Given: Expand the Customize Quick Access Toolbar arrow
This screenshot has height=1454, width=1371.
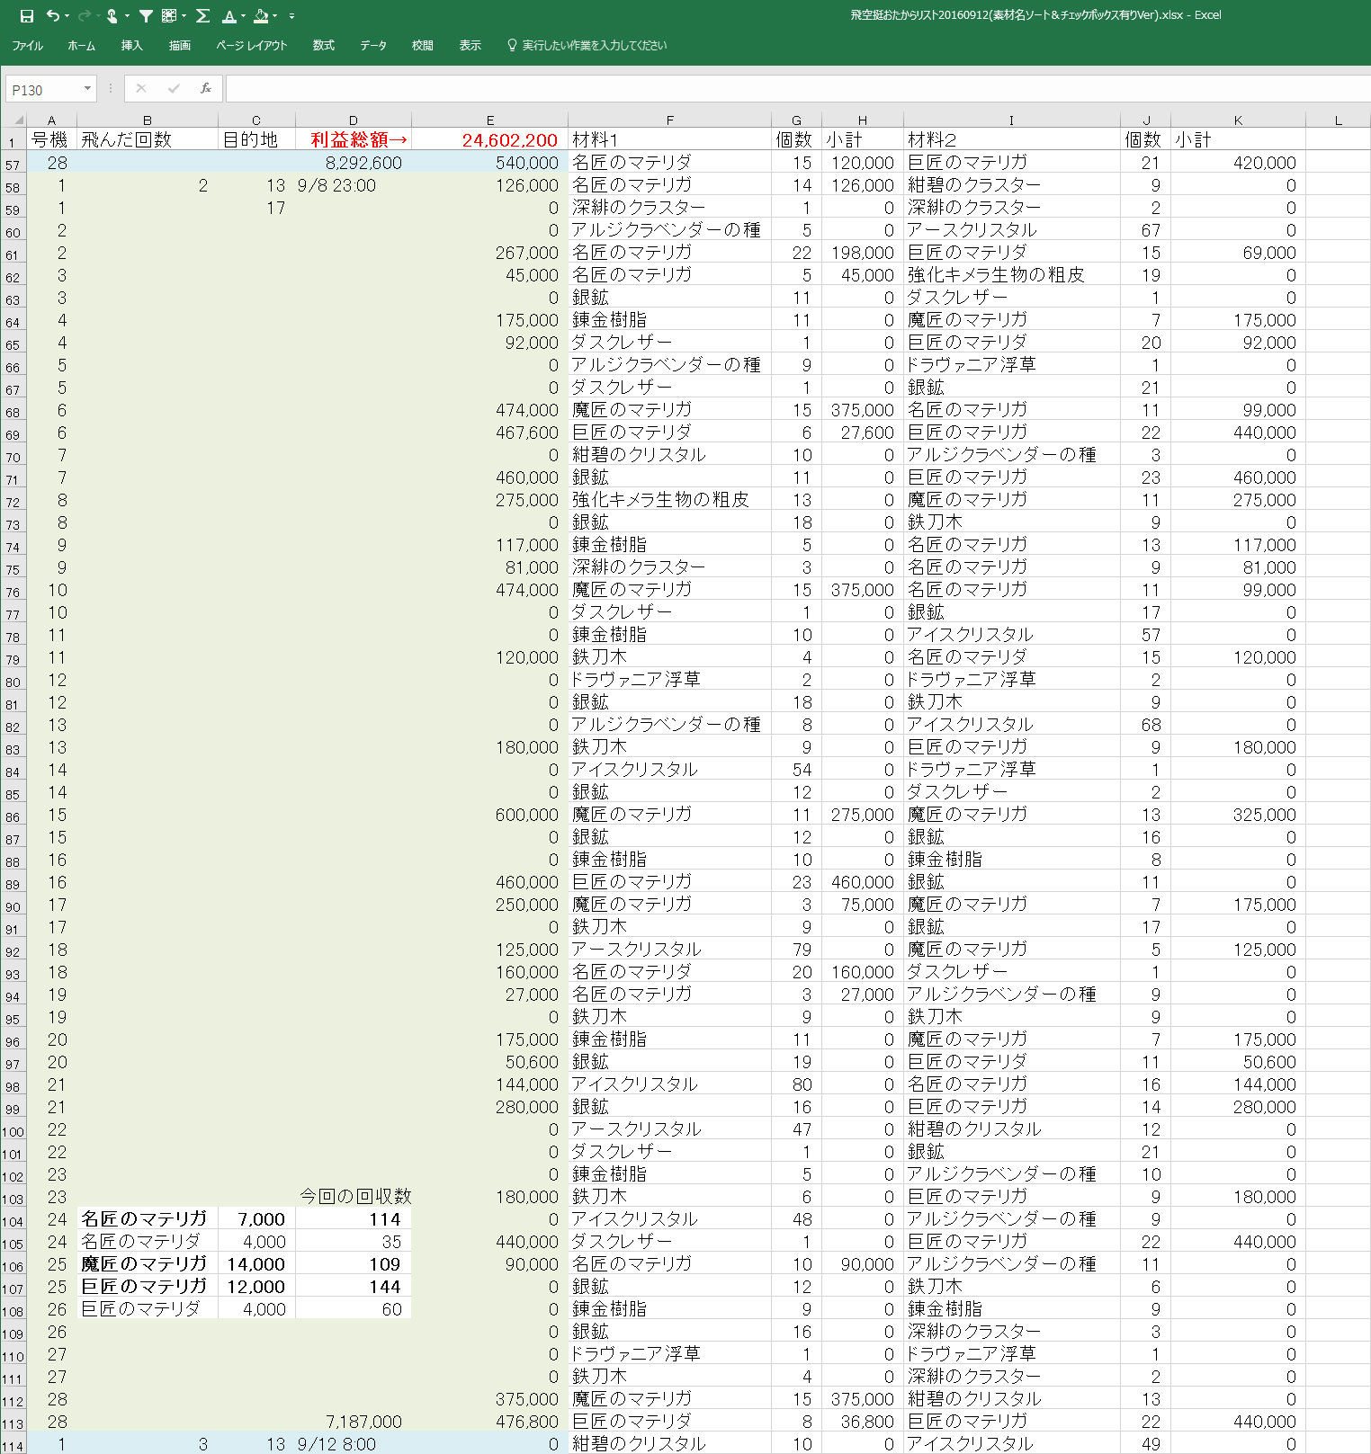Looking at the screenshot, I should pos(291,16).
